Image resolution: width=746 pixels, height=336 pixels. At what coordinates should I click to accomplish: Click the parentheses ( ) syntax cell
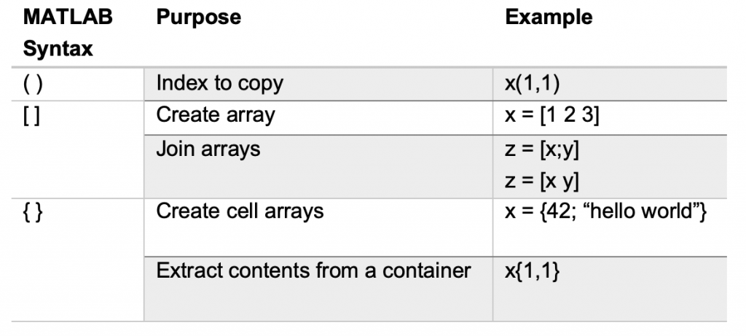(x=34, y=83)
